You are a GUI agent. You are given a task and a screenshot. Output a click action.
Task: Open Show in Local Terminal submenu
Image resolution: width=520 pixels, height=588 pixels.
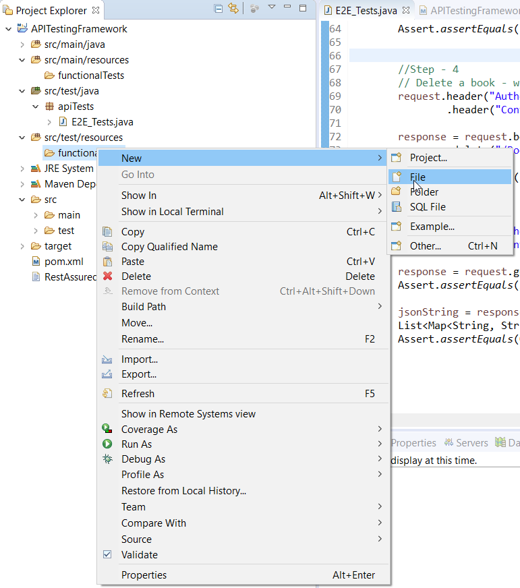(x=243, y=212)
